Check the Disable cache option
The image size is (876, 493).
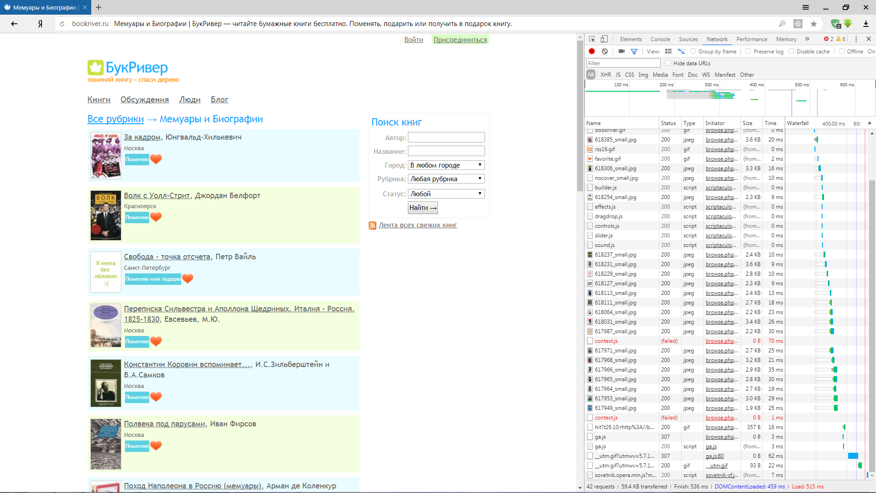coord(791,52)
